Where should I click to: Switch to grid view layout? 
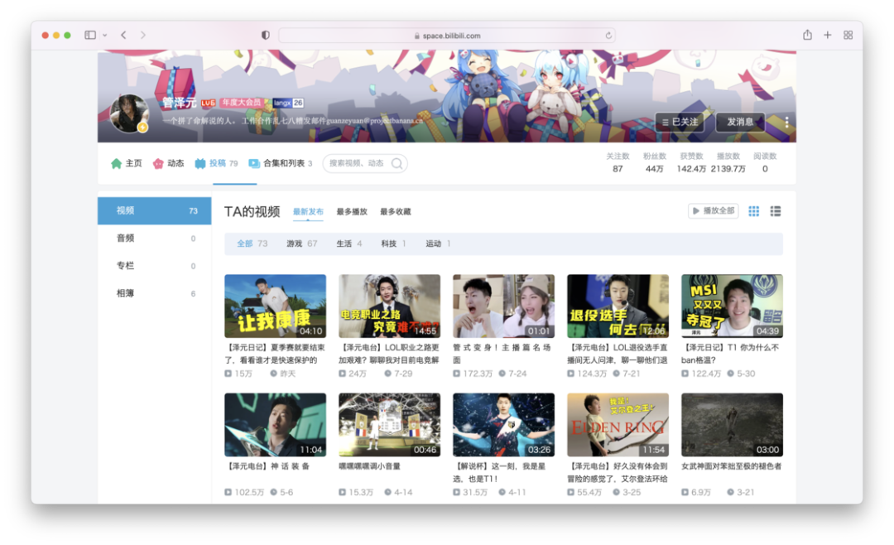click(x=754, y=211)
